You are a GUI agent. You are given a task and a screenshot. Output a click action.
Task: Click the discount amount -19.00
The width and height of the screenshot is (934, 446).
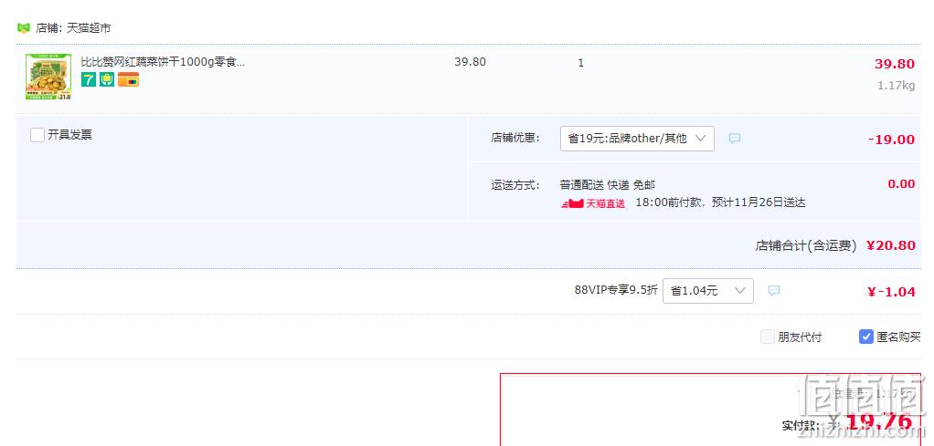pos(891,140)
